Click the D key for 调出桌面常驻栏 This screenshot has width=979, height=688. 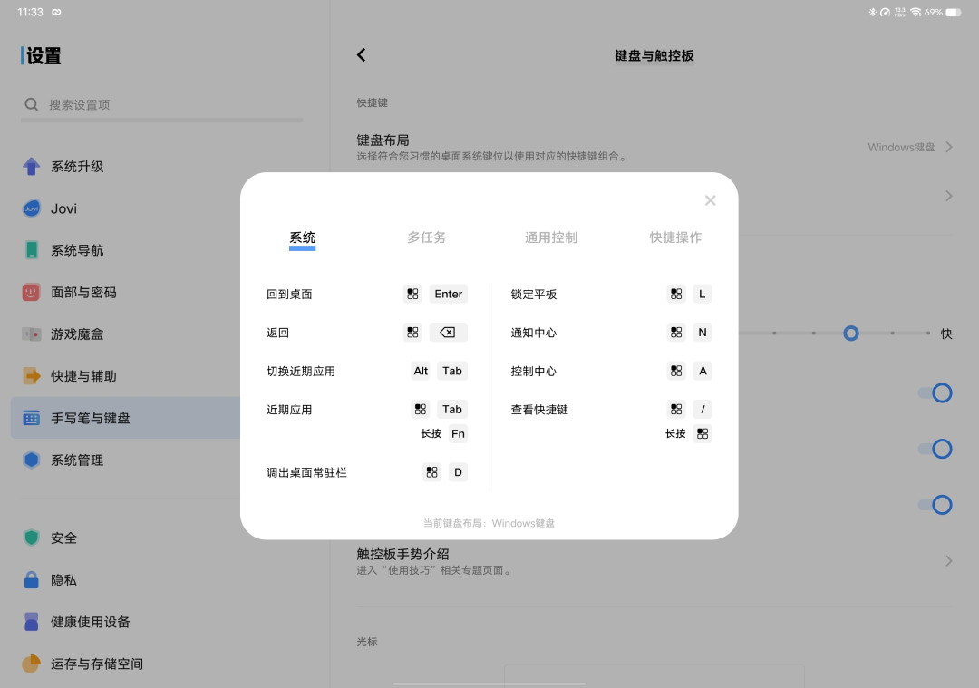(458, 472)
